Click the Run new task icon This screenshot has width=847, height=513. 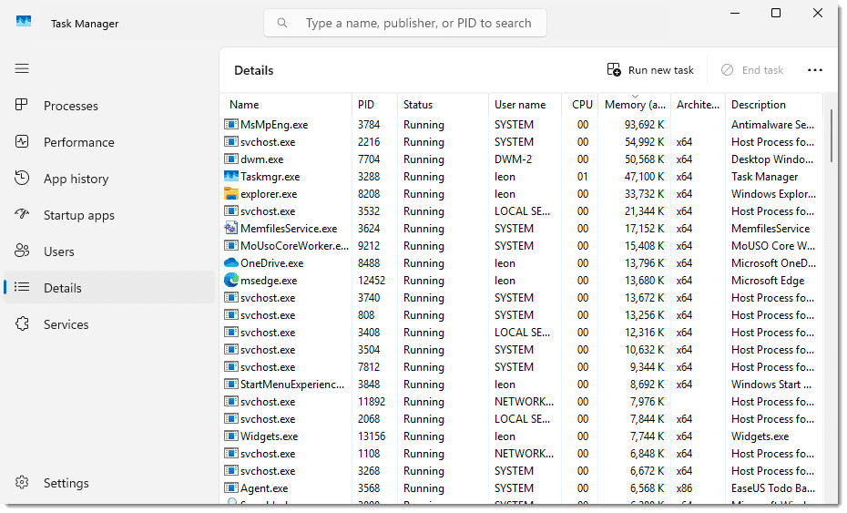tap(614, 70)
